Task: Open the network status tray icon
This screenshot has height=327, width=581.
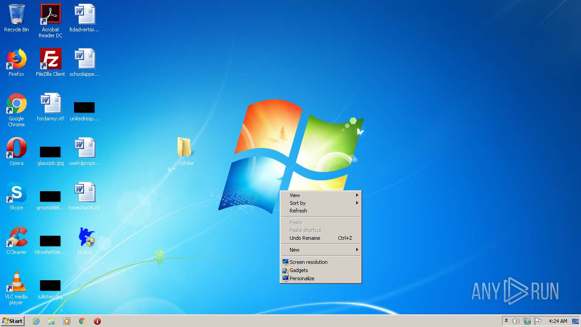Action: (x=527, y=321)
